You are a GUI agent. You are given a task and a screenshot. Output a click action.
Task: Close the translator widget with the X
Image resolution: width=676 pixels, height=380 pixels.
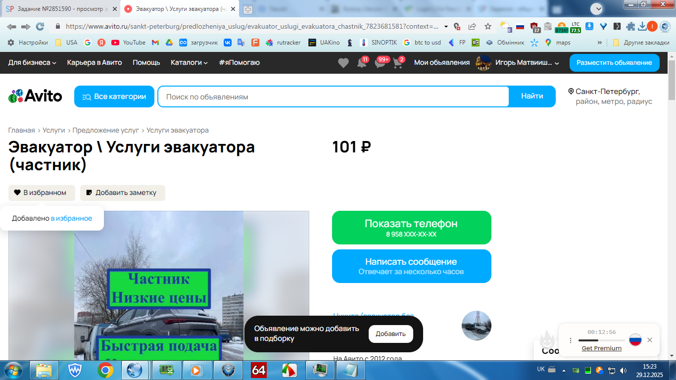click(x=650, y=340)
